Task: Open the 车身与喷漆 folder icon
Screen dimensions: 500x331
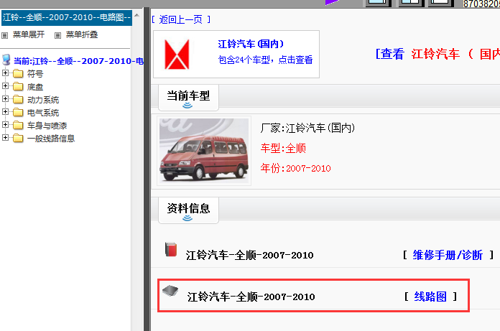Action: [x=18, y=126]
